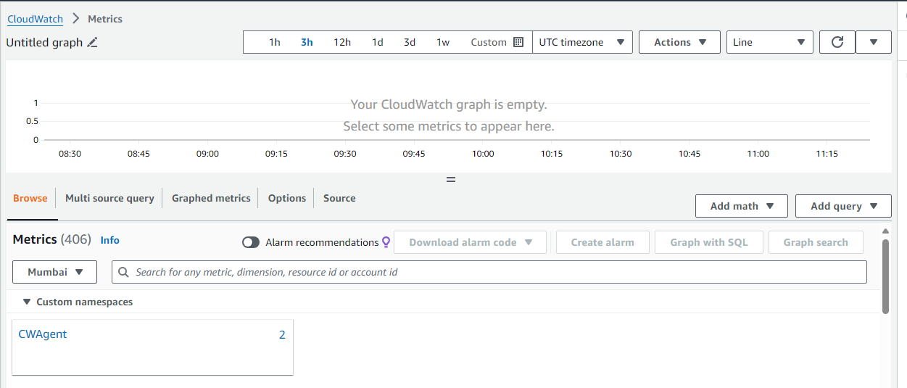The image size is (907, 388).
Task: Toggle Alarm recommendations switch
Action: tap(251, 242)
